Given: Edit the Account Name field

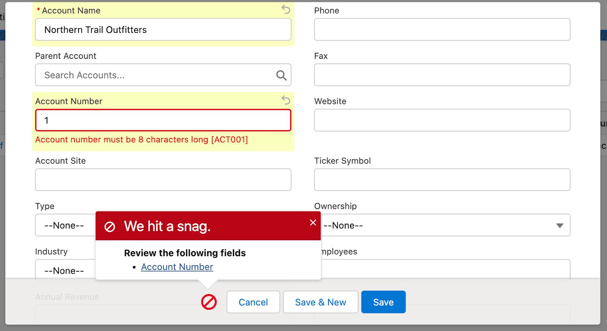Looking at the screenshot, I should click(163, 30).
